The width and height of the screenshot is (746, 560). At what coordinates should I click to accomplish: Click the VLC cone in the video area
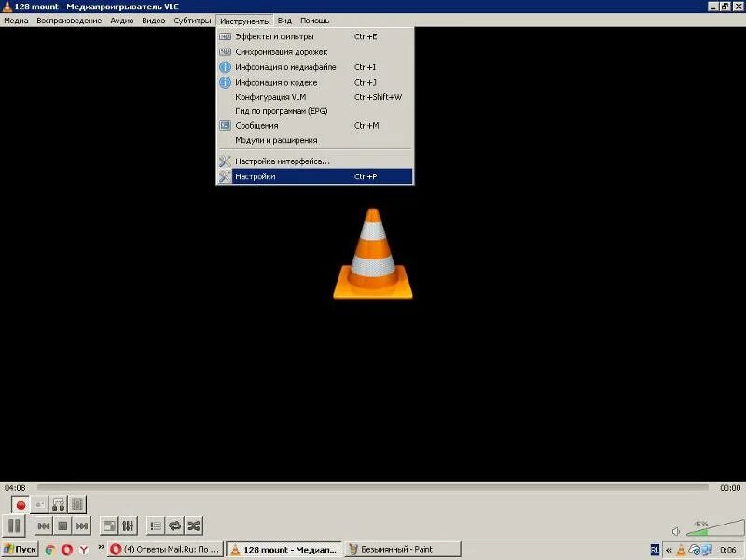click(373, 254)
